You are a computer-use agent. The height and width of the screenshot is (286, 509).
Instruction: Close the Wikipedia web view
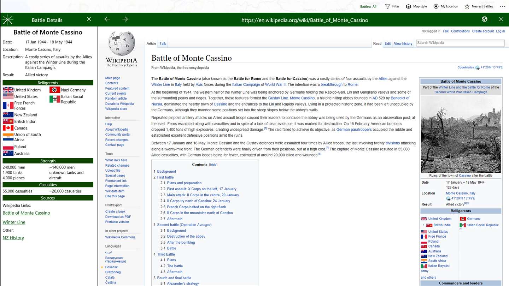tap(501, 19)
